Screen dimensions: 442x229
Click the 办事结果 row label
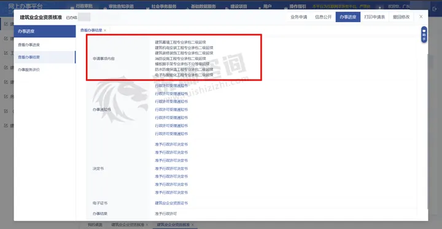tap(100, 214)
